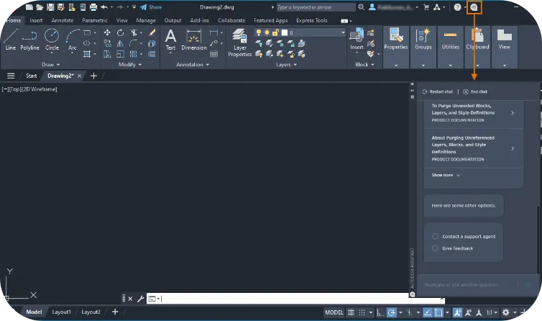Toggle isometric drafting in status bar
This screenshot has width=542, height=321.
point(409,312)
